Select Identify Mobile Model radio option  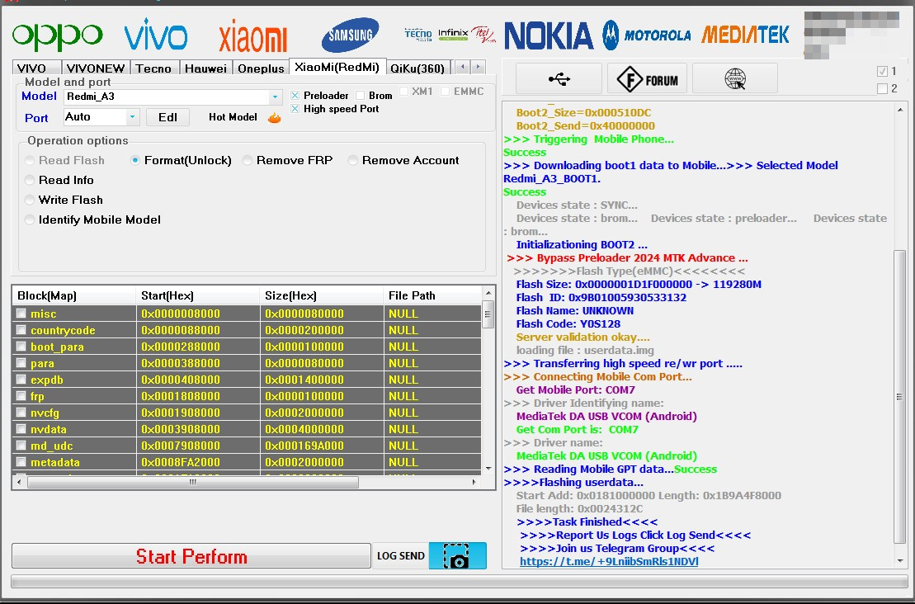click(x=30, y=219)
